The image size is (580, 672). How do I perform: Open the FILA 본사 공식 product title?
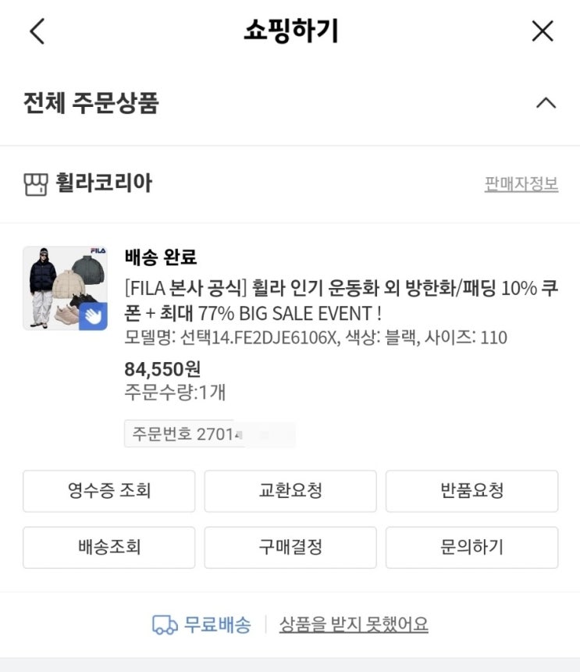[x=341, y=300]
